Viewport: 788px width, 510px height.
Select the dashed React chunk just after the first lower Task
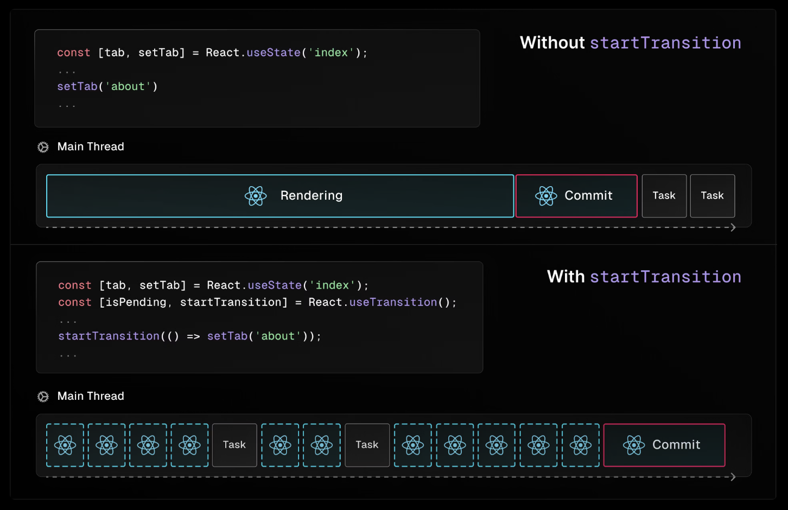tap(280, 445)
